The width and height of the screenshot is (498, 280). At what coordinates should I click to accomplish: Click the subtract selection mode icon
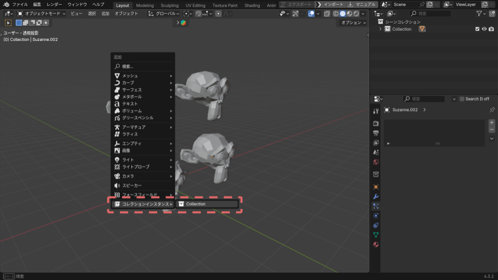[32, 22]
